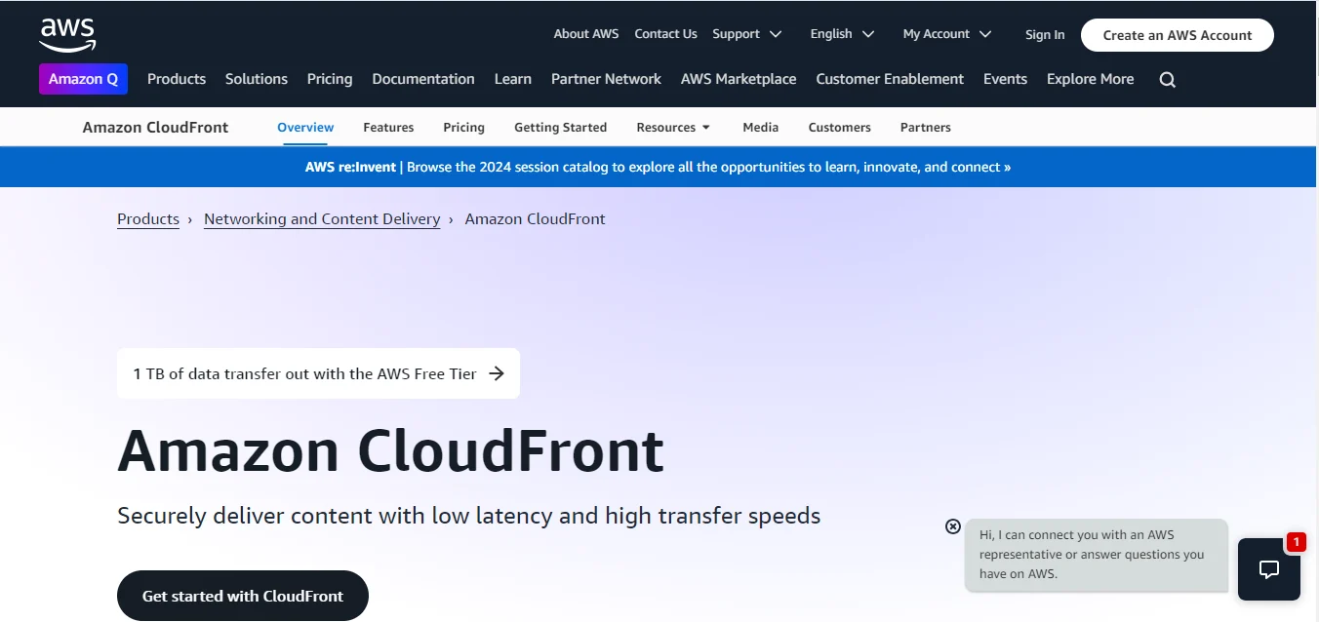Click the Contact Us link
This screenshot has height=622, width=1319.
(x=665, y=33)
